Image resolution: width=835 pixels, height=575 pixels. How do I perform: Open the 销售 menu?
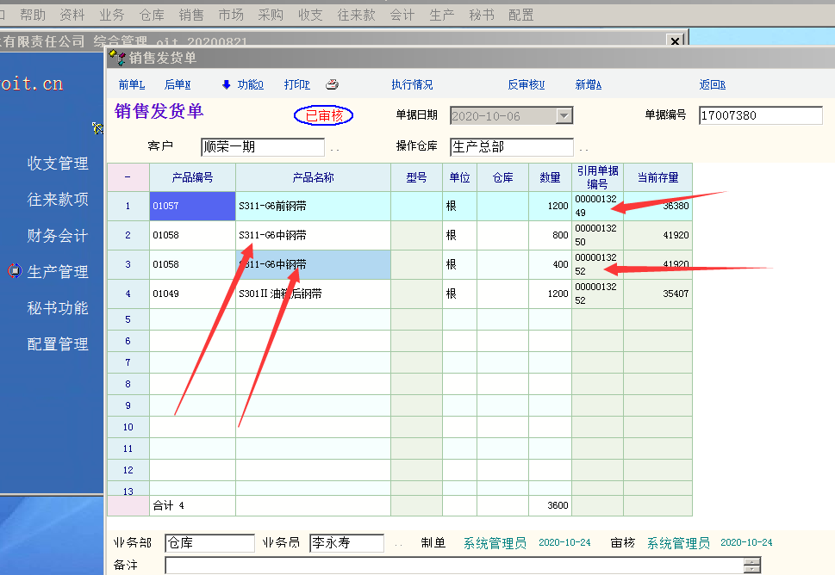tap(191, 15)
